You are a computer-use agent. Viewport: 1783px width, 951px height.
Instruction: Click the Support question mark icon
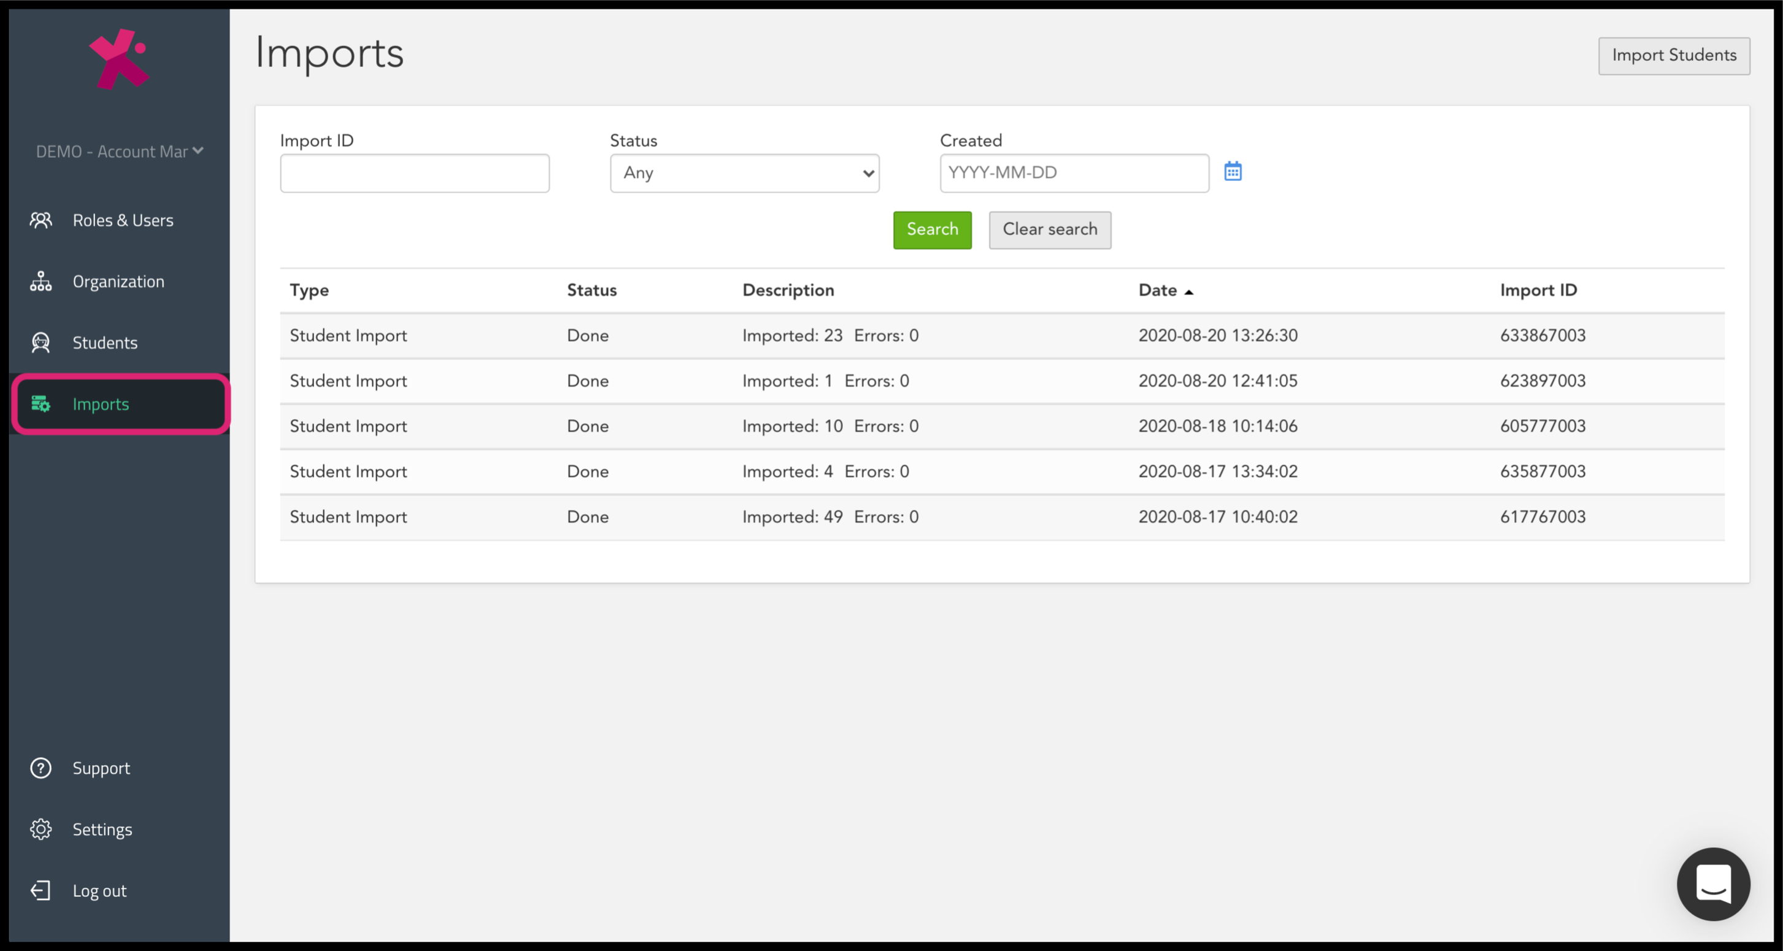pyautogui.click(x=41, y=768)
